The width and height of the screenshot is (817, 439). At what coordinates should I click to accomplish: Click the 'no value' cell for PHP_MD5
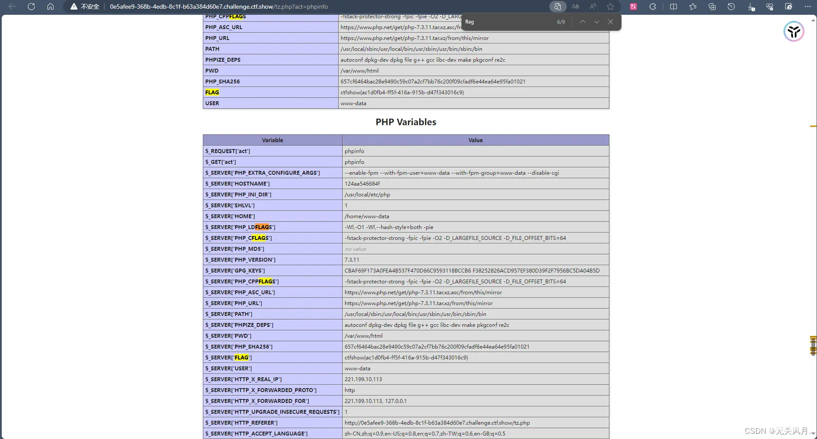(355, 249)
